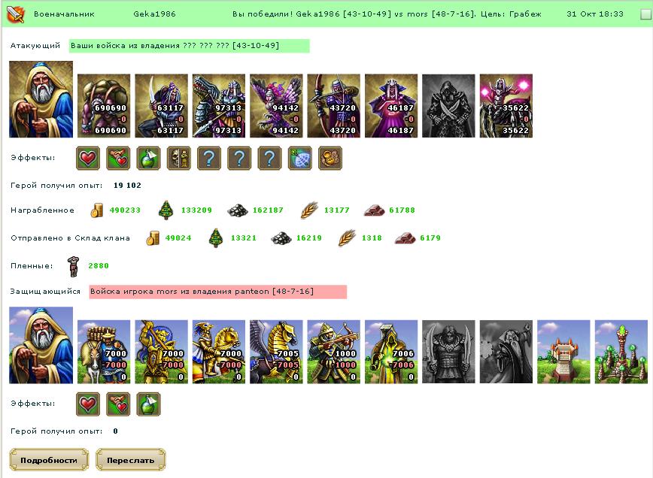Select the defender red tower building thumbnail
Viewport: 653px width, 478px height.
click(x=563, y=352)
